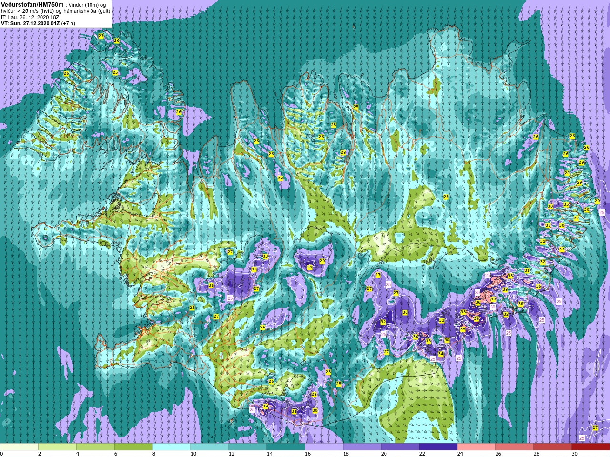Click the light green 2–4 m/s legend swatch

(x=57, y=447)
